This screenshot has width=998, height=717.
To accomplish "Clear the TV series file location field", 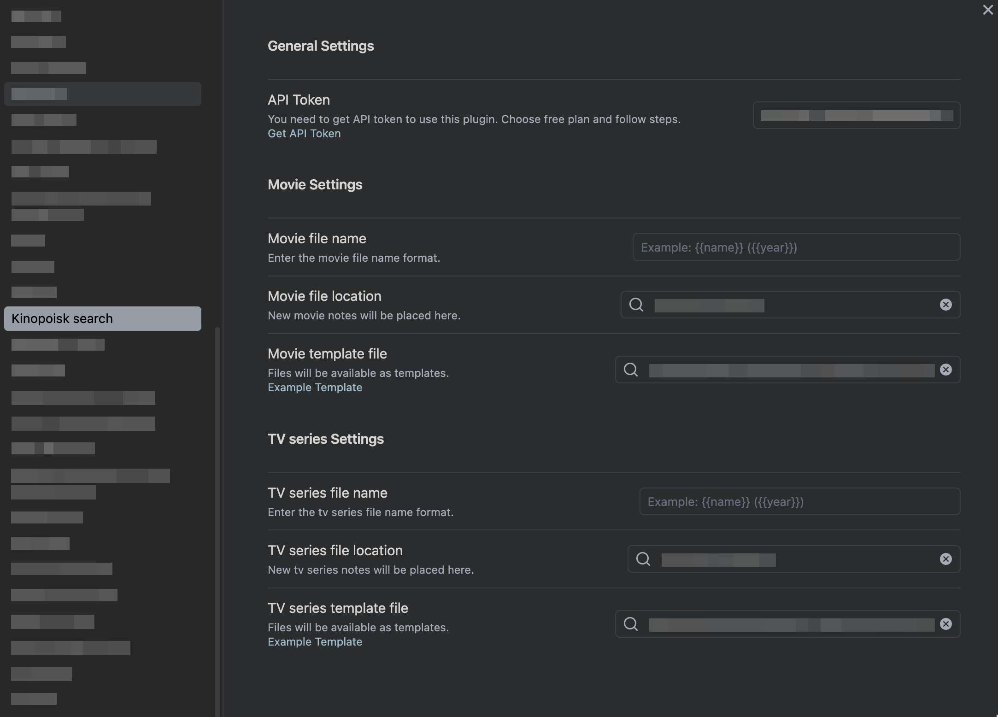I will pyautogui.click(x=945, y=559).
